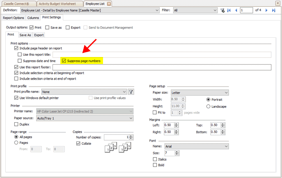Jump to the last record
This screenshot has width=282, height=178.
pos(273,10)
